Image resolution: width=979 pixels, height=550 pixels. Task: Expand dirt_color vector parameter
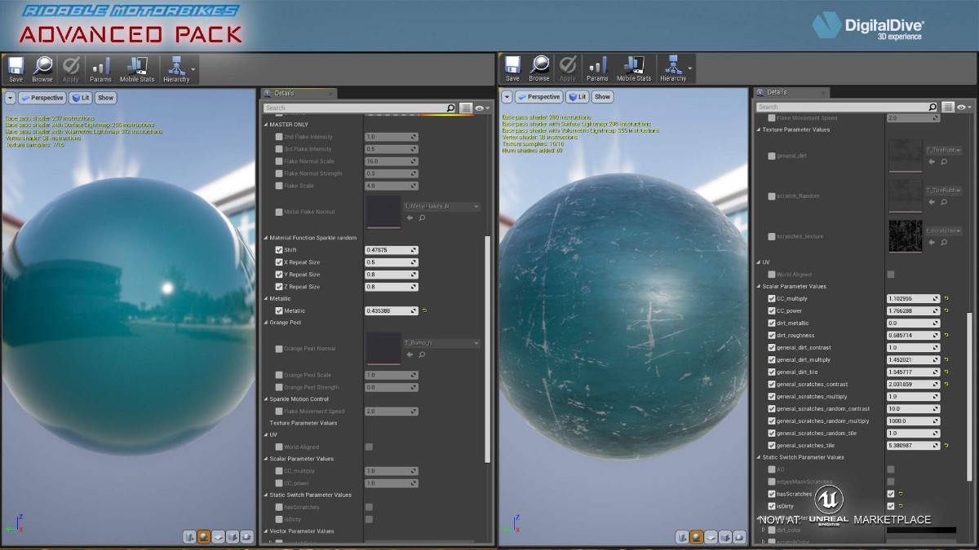tap(764, 530)
